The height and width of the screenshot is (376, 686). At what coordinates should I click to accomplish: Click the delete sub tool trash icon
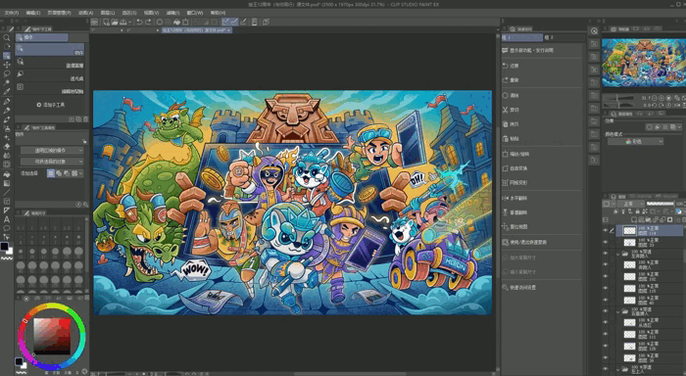coord(85,118)
